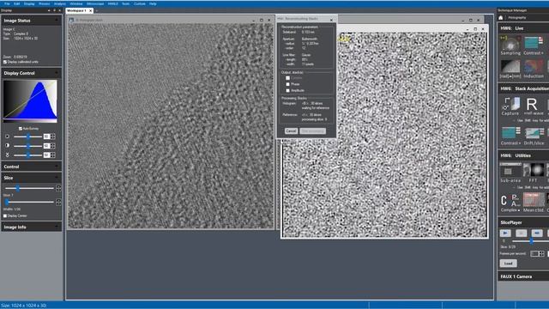Play the slices in SlicePlayer
Viewport: 549px width, 309px height.
(505, 233)
